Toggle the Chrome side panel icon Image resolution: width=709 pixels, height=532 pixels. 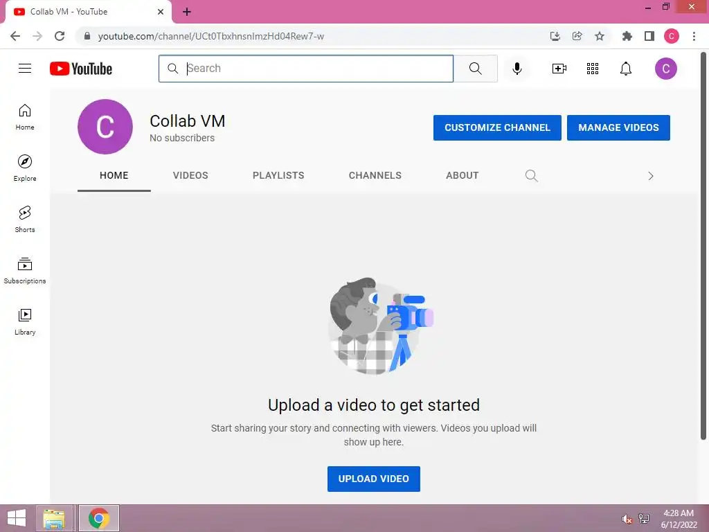(649, 36)
